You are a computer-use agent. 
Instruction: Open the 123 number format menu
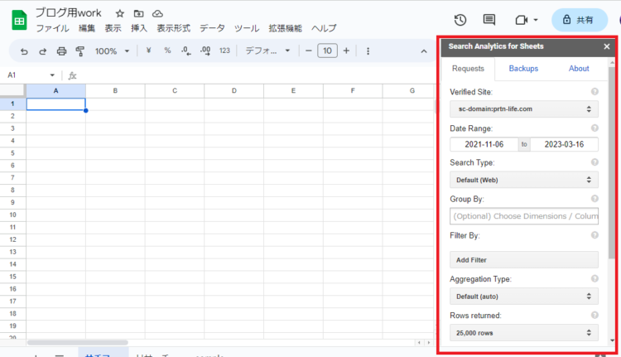tap(224, 51)
